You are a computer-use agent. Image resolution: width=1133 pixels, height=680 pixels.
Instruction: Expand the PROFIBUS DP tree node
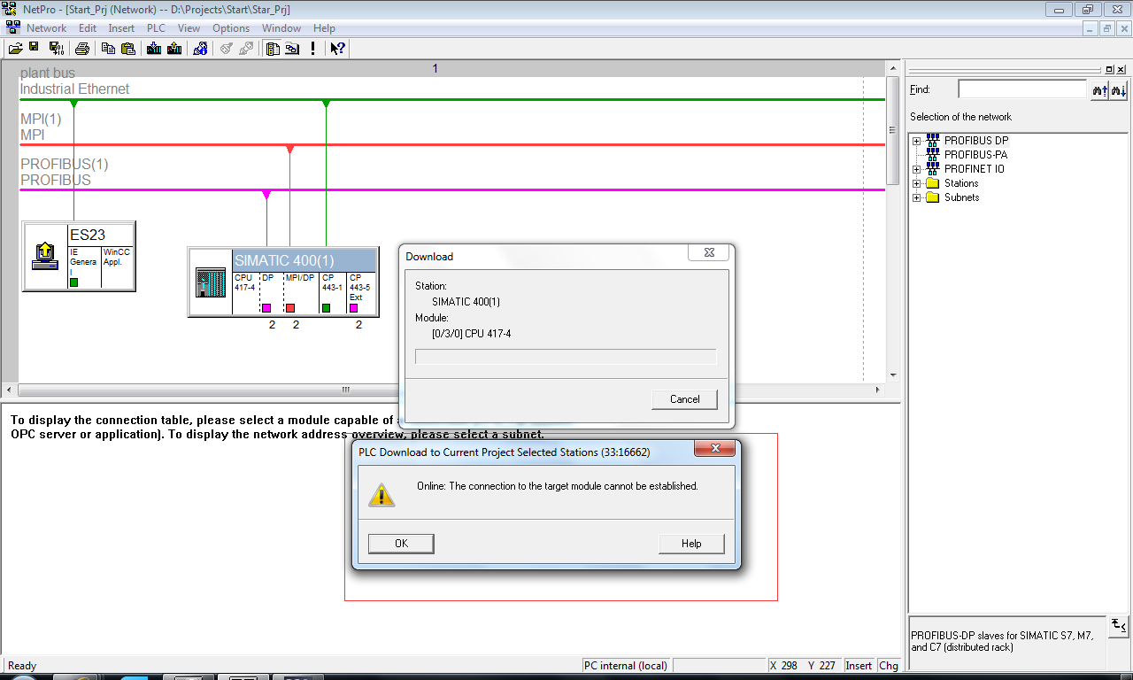tap(917, 141)
